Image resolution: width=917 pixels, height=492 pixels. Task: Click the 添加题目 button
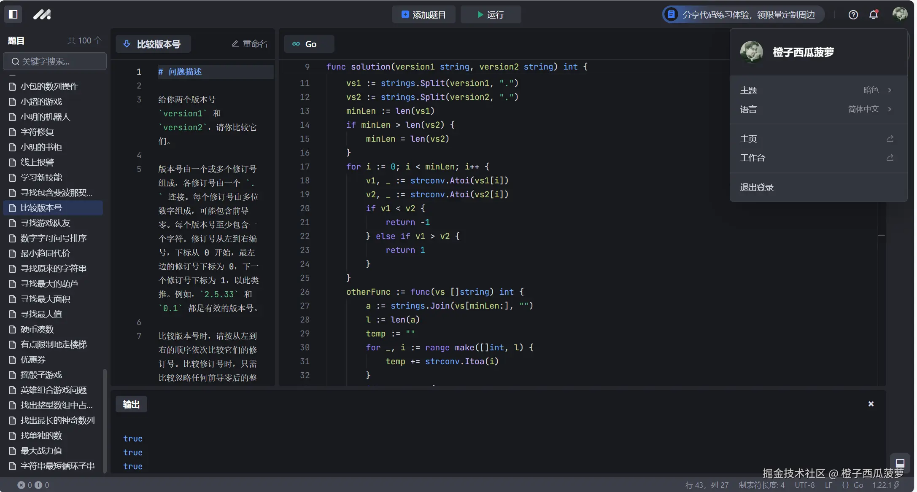tap(423, 15)
